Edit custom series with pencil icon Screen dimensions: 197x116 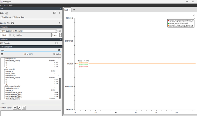(x=19, y=107)
